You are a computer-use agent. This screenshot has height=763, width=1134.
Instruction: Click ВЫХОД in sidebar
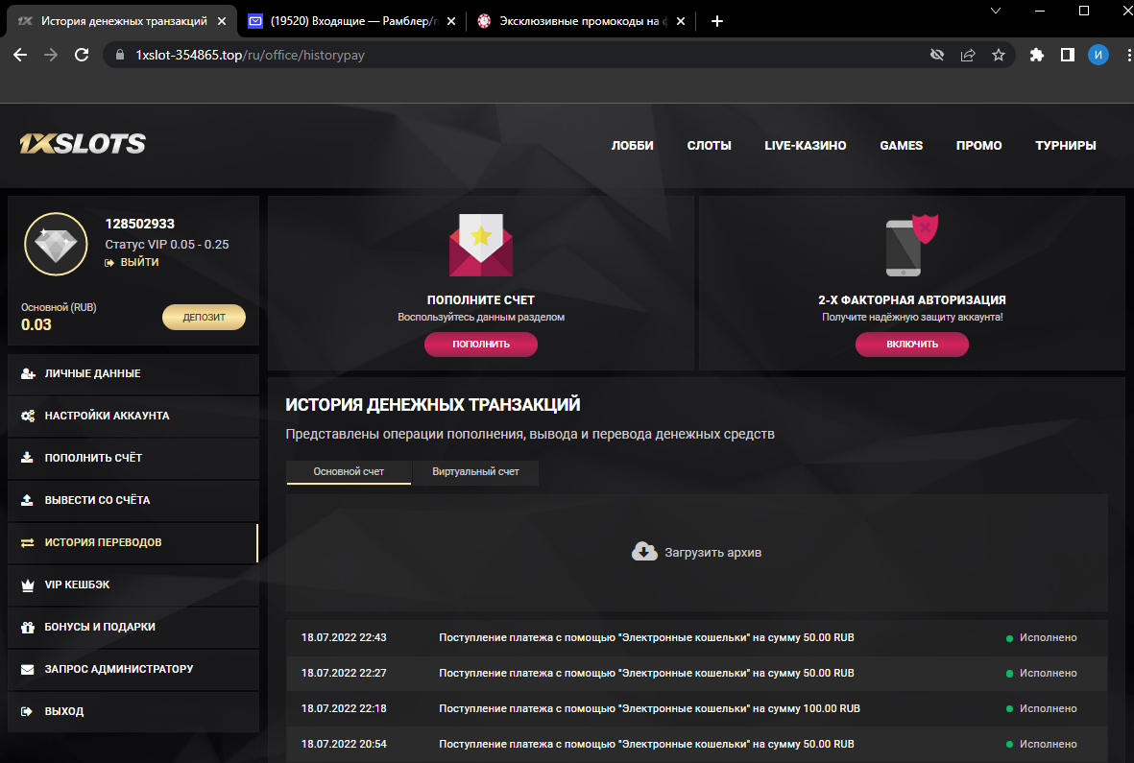tap(133, 711)
